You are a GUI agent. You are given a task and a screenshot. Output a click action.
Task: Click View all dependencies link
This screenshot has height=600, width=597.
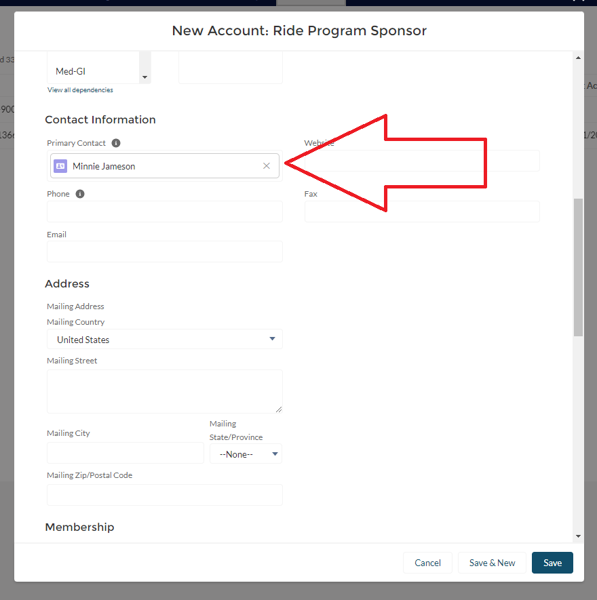pos(80,90)
